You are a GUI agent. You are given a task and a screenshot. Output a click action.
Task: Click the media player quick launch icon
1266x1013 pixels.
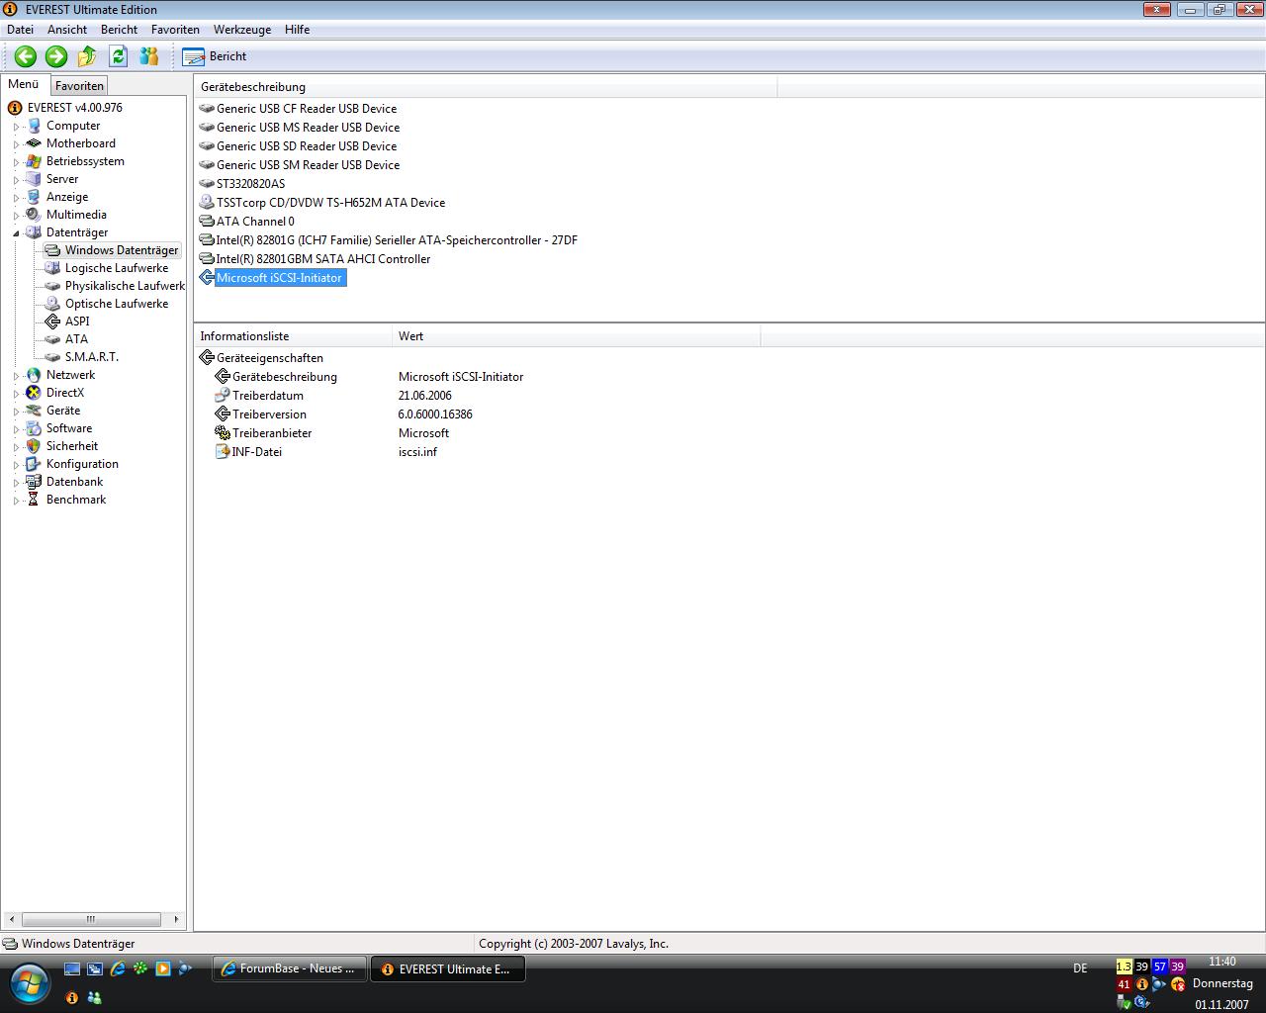163,968
